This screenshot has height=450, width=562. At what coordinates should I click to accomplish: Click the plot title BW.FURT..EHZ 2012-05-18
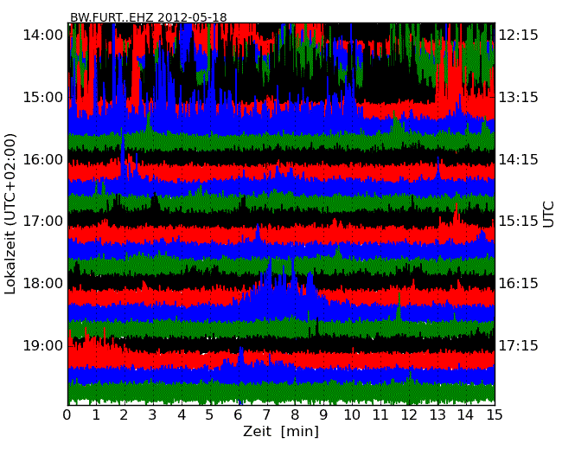tap(149, 17)
